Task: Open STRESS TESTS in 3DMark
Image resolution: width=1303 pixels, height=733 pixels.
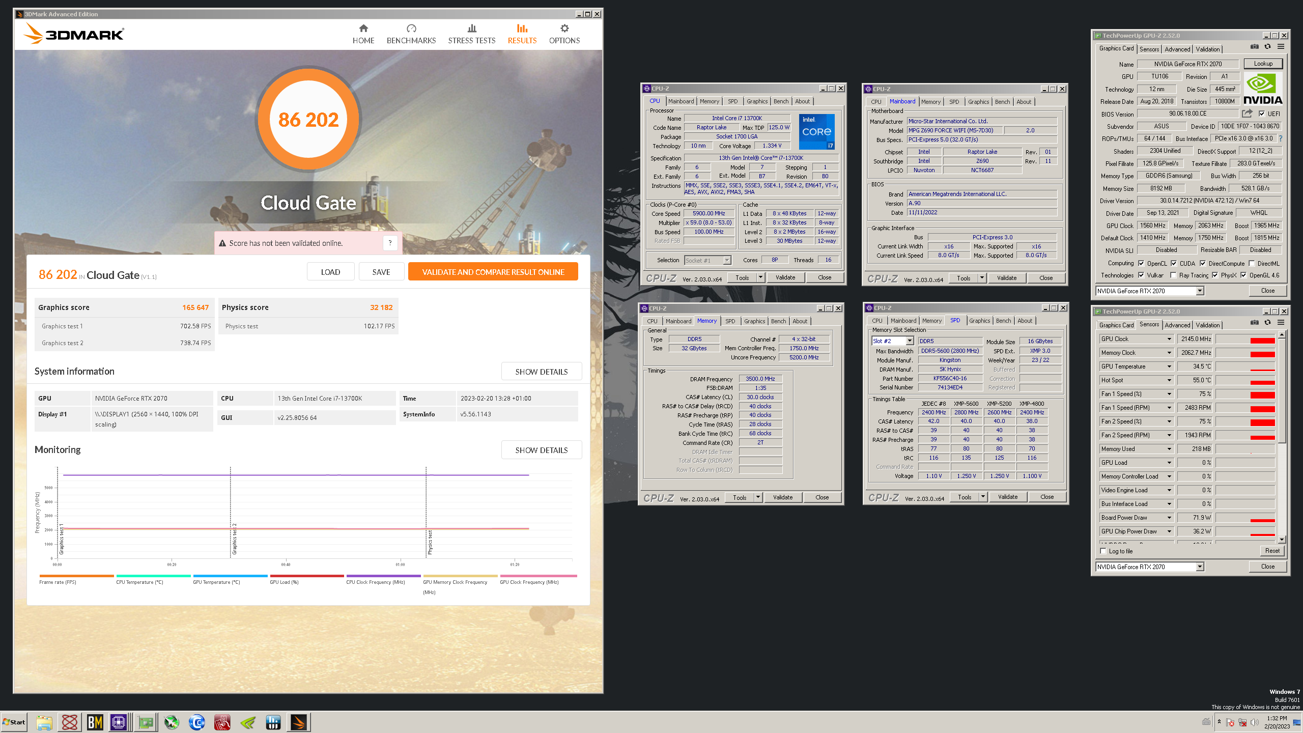Action: [x=471, y=34]
